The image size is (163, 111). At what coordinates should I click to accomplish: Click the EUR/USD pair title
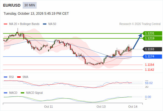(x=12, y=5)
